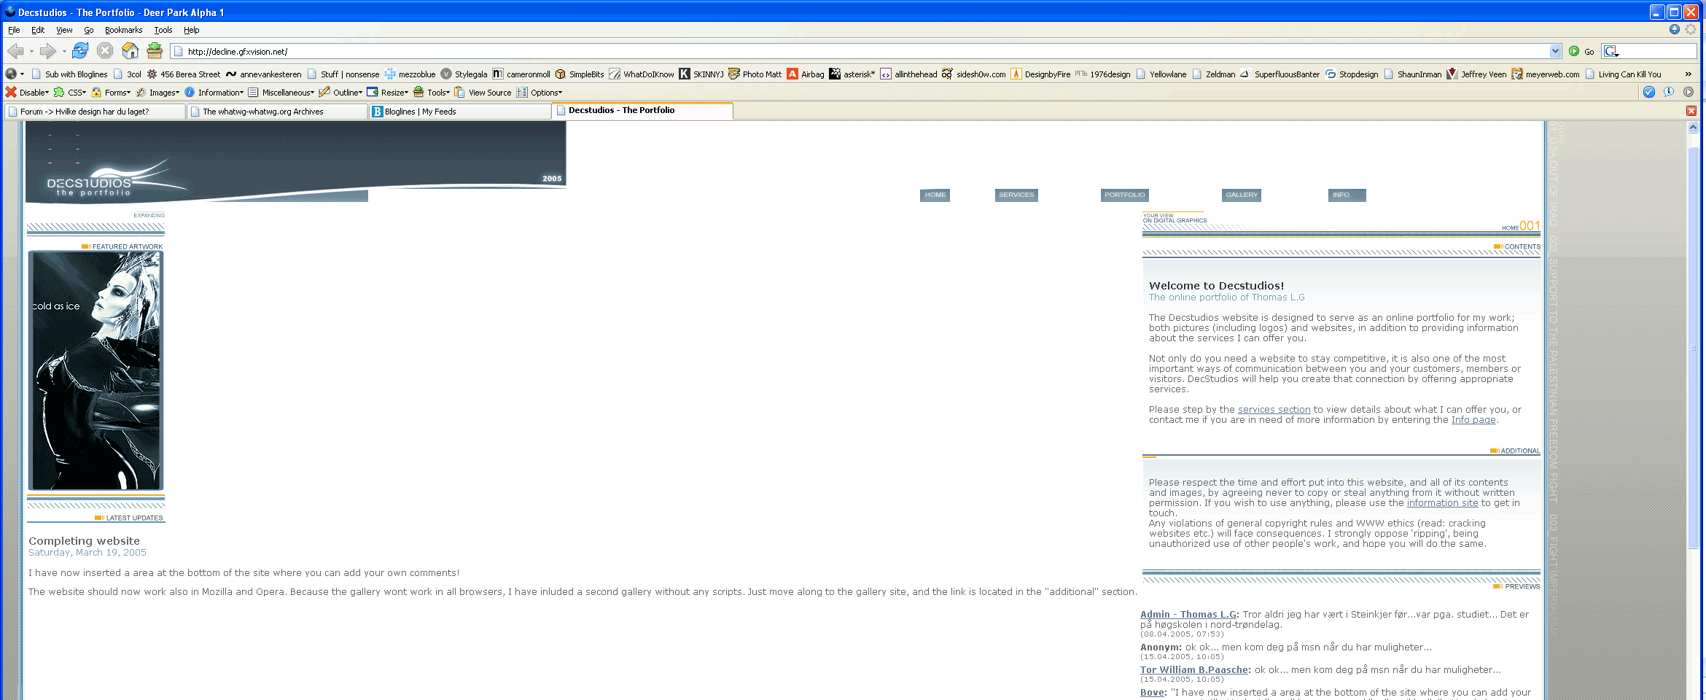Viewport: 1706px width, 700px height.
Task: Click the address bar URL field
Action: point(860,51)
